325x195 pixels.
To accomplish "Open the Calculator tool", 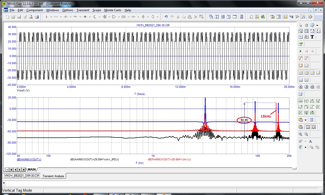I will pos(242,17).
